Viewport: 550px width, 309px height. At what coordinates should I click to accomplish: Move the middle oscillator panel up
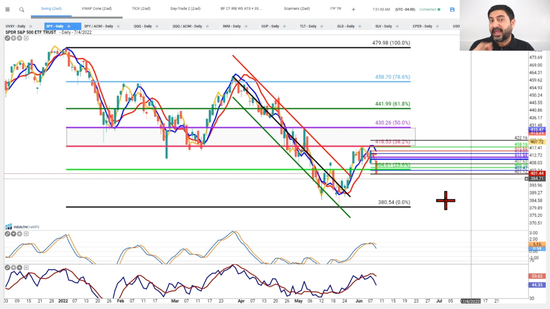pos(19,234)
